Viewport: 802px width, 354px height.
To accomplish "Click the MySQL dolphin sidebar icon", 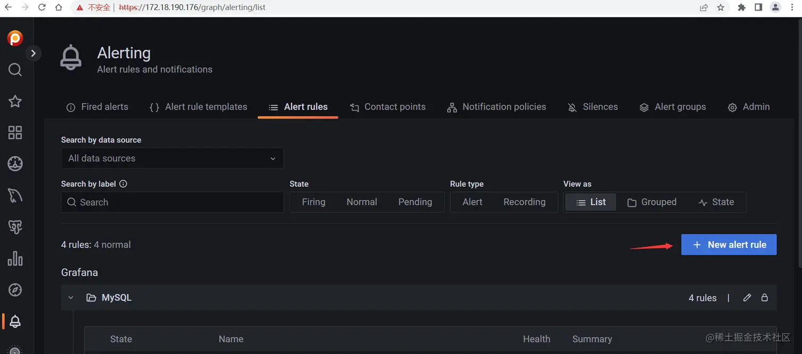I will pos(15,195).
